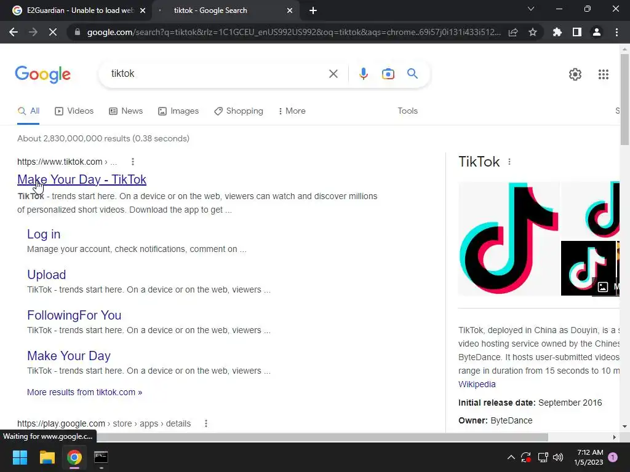Select the tiktok - Google Search tab
The image size is (630, 472).
(x=225, y=10)
